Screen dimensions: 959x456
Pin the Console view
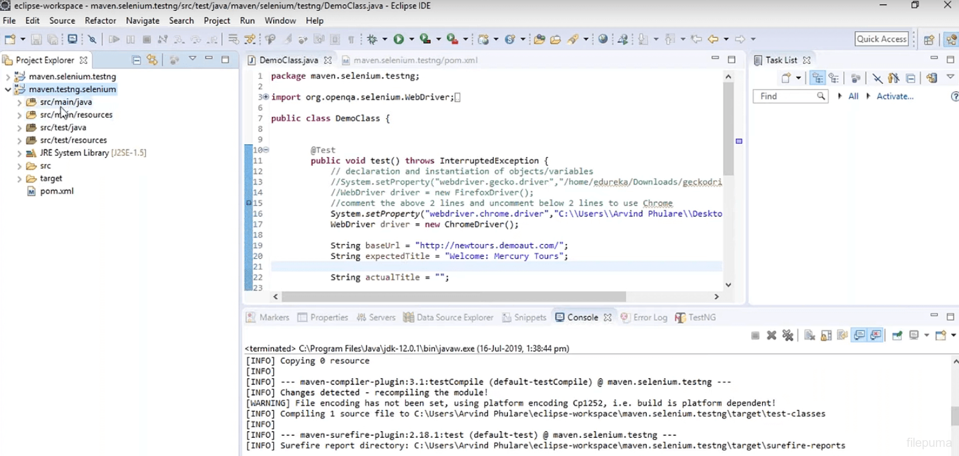tap(897, 335)
